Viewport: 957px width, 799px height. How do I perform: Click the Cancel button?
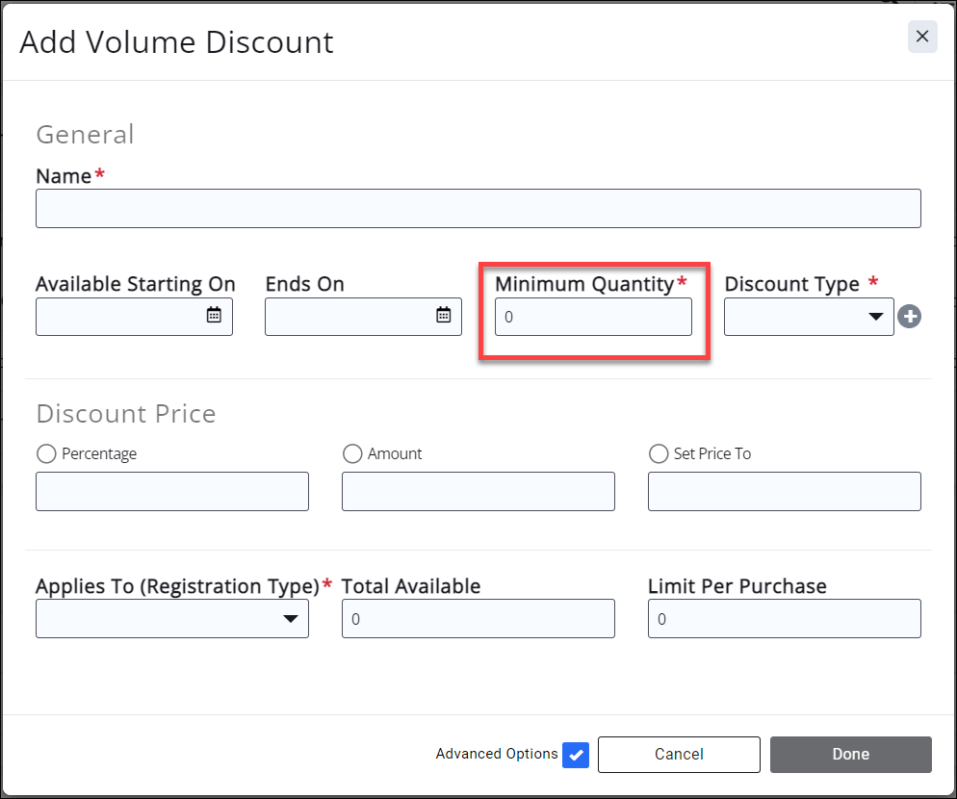pyautogui.click(x=679, y=755)
